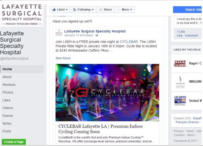This screenshot has width=203, height=146.
Task: Click the Share arrow icon
Action: (x=101, y=10)
